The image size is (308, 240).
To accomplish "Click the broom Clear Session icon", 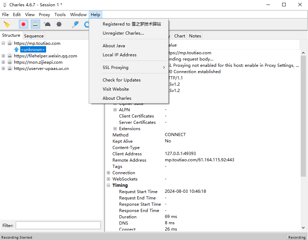I will click(x=7, y=24).
